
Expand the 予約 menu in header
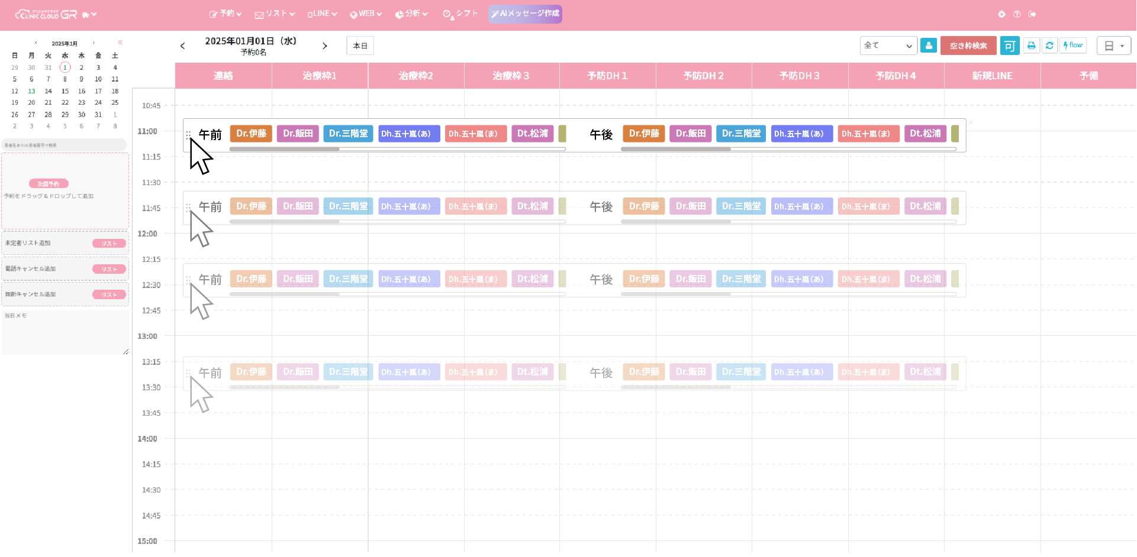[x=226, y=14]
